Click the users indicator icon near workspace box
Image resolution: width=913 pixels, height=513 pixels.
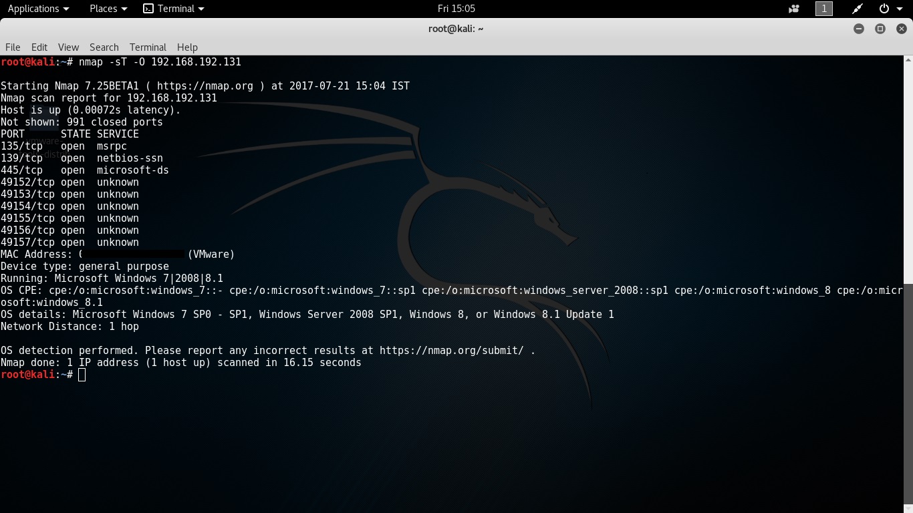click(794, 9)
